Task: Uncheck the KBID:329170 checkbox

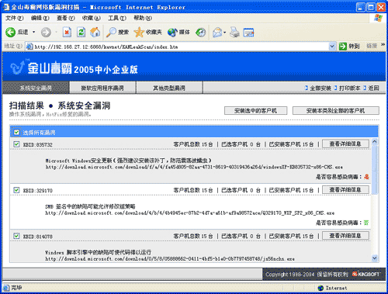Action: point(16,190)
